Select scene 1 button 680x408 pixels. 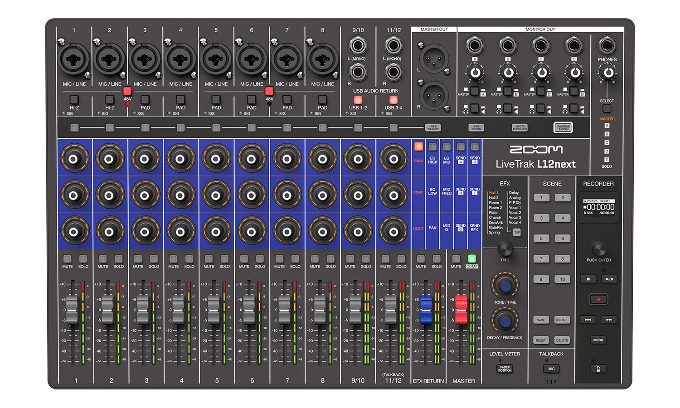pyautogui.click(x=541, y=198)
